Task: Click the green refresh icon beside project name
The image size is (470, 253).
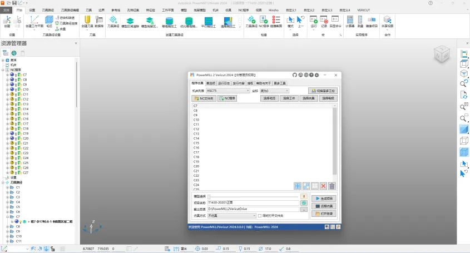Action: point(304,203)
